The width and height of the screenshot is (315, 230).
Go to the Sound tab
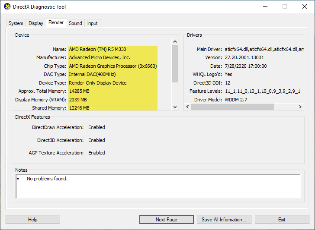click(75, 23)
